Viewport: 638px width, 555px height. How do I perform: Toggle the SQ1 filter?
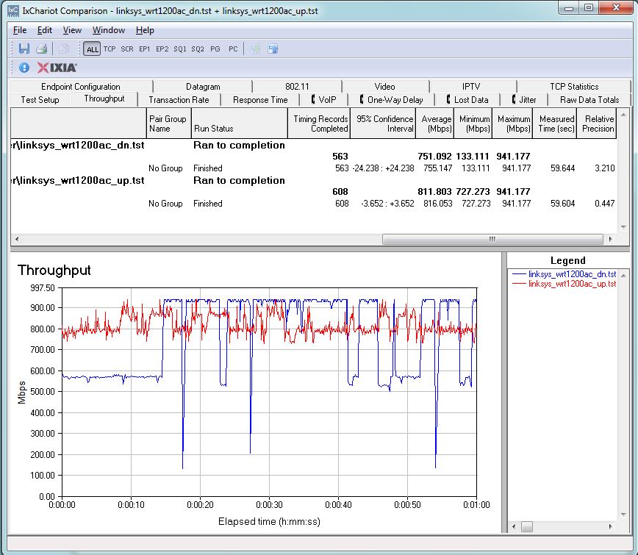[180, 49]
